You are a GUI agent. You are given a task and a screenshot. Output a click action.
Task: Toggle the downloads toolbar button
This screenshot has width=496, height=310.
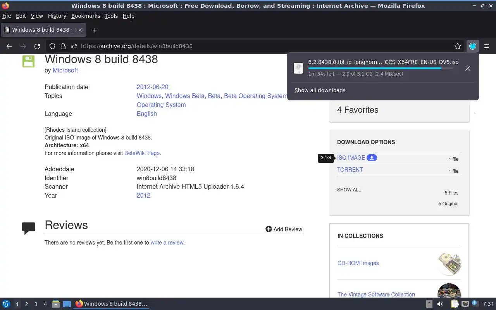pos(473,46)
